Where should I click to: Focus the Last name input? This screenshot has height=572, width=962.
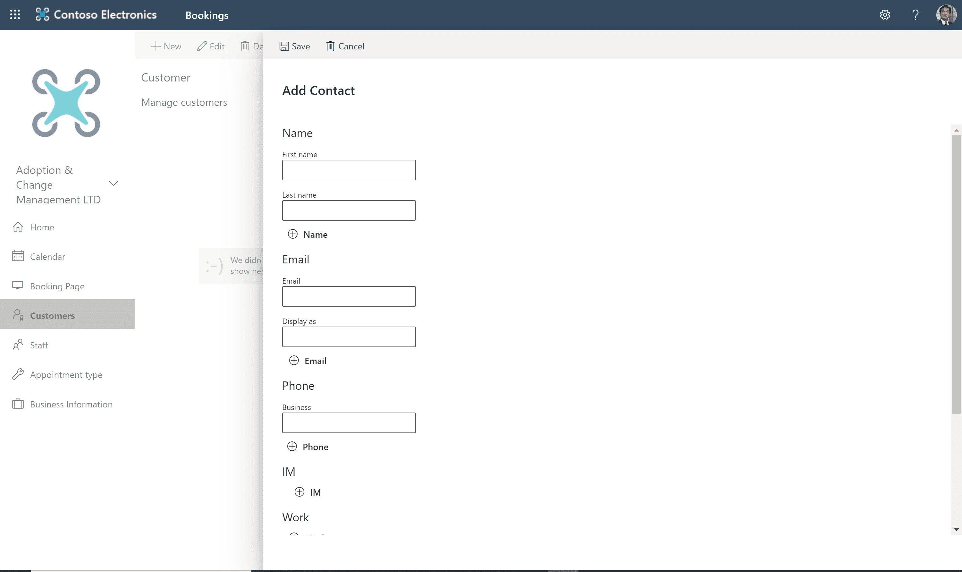click(x=349, y=210)
